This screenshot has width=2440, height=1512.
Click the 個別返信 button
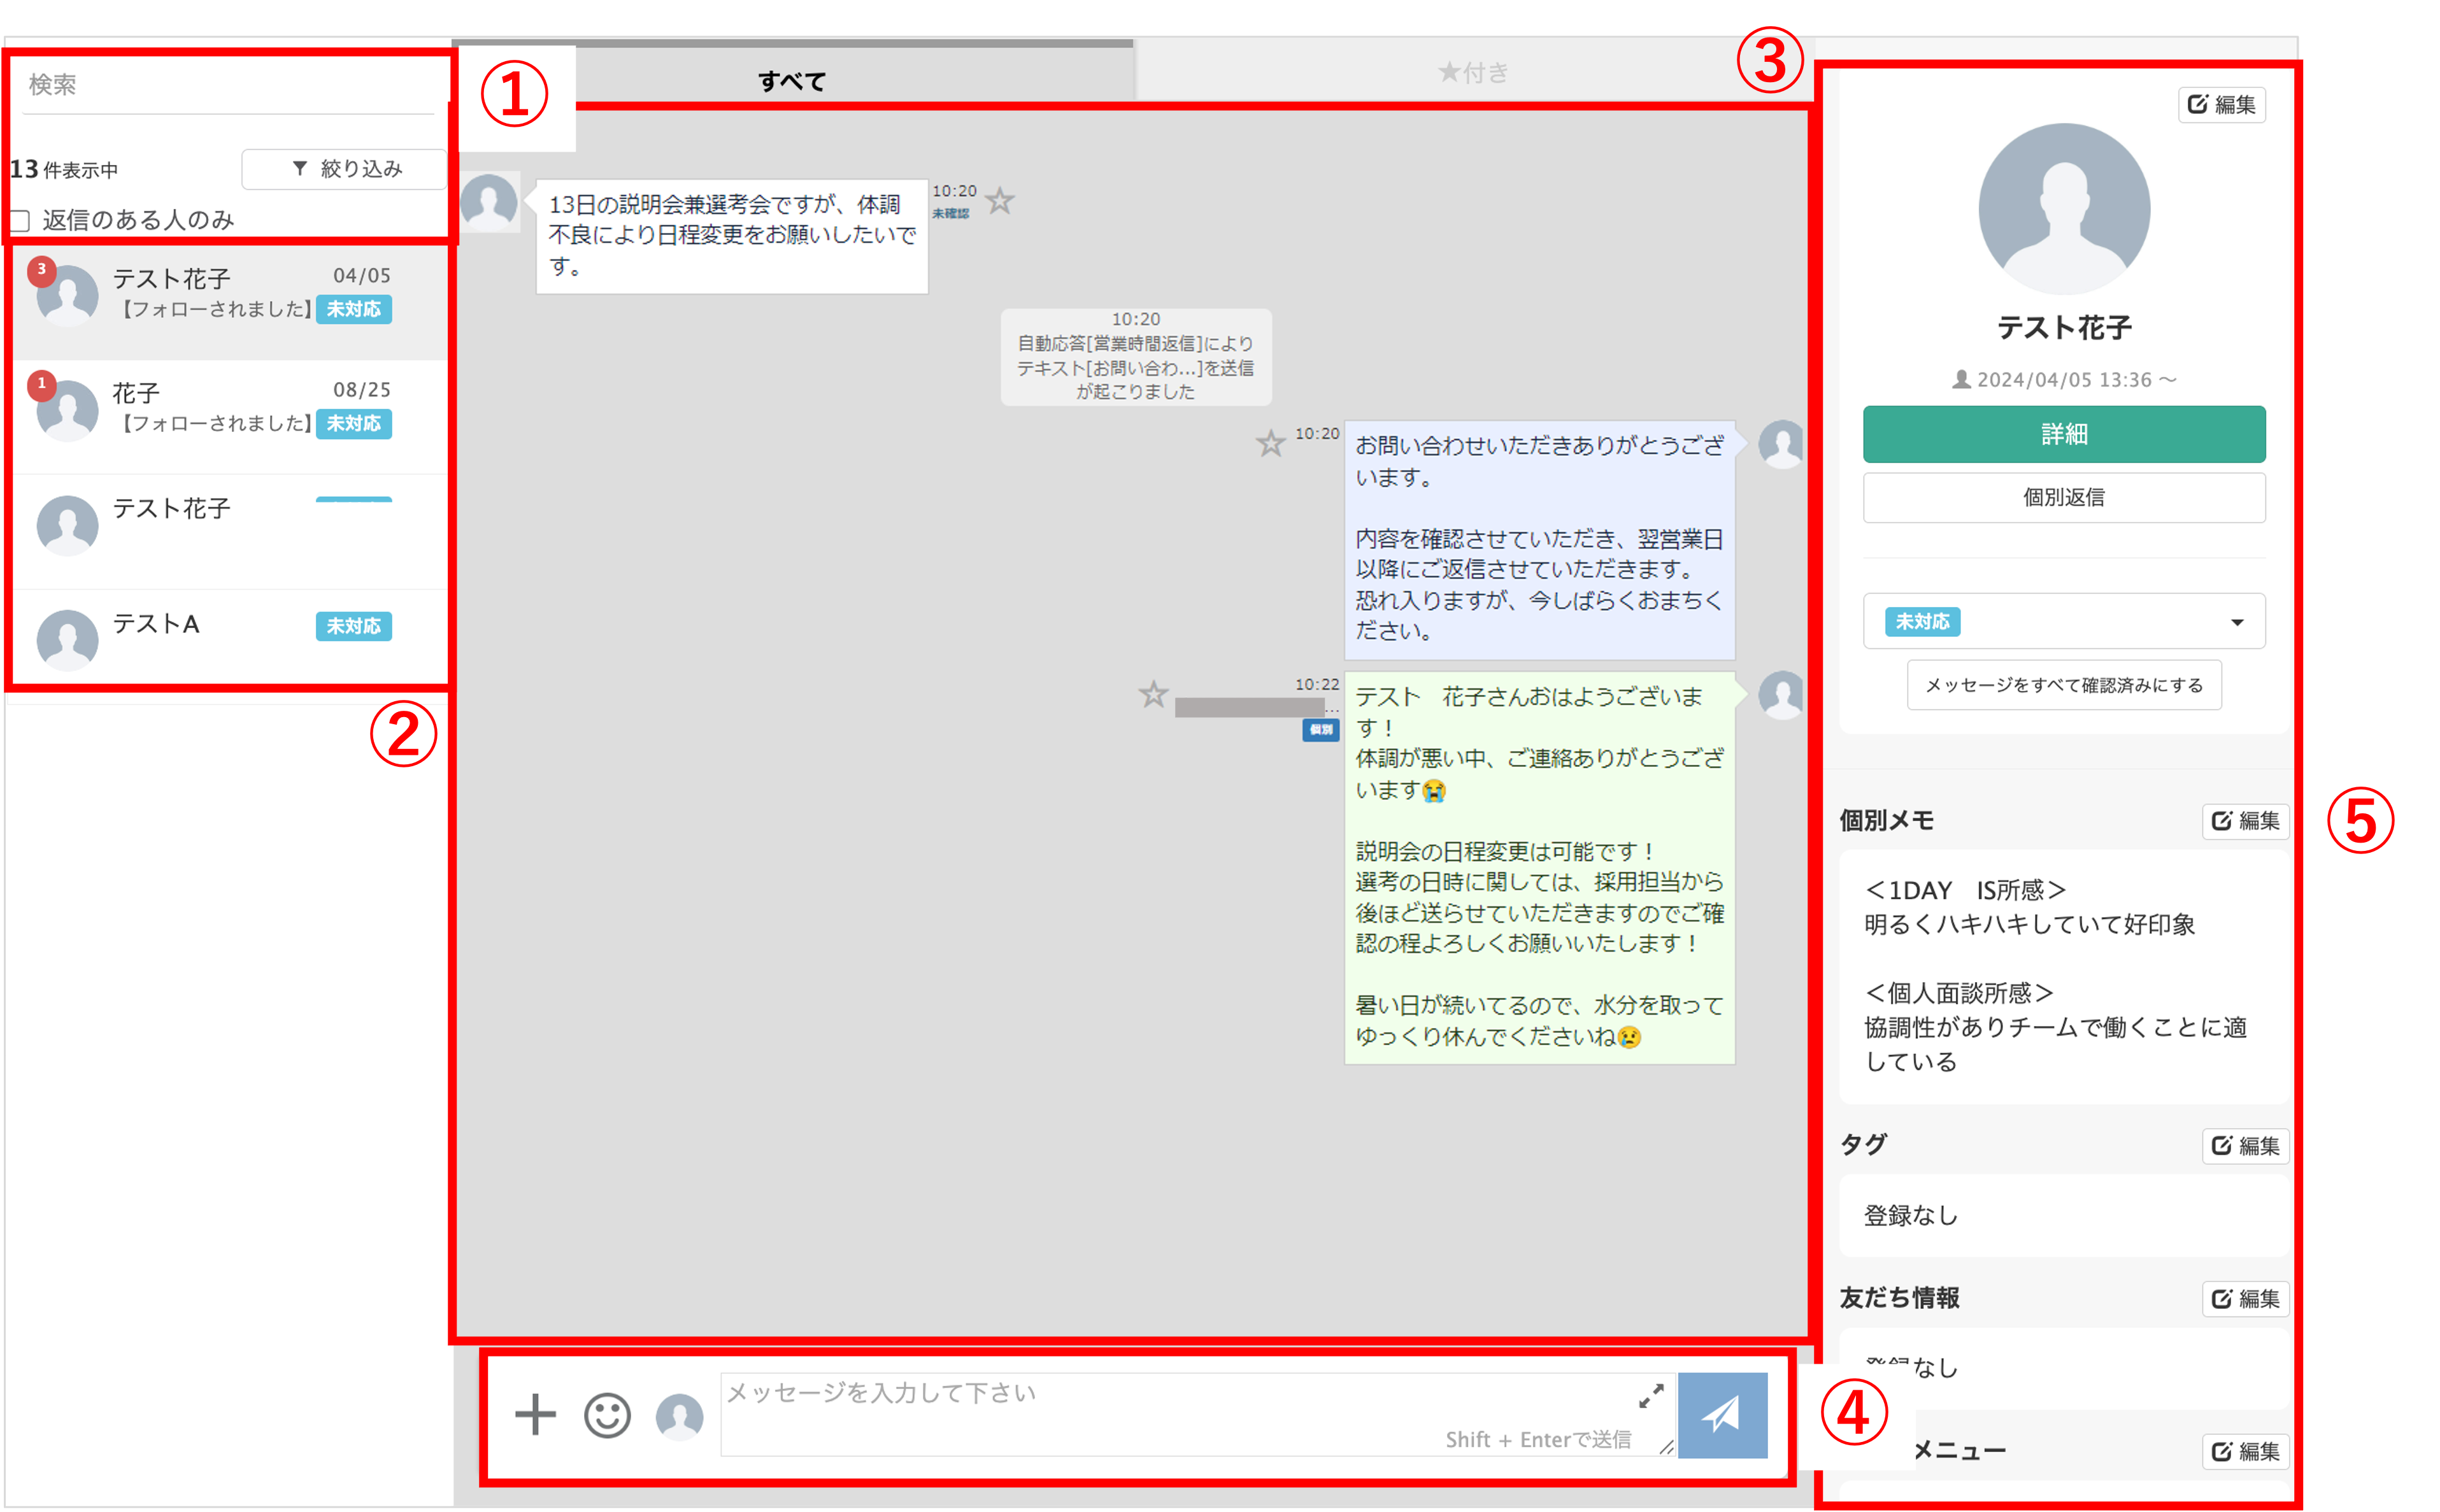(x=2064, y=497)
